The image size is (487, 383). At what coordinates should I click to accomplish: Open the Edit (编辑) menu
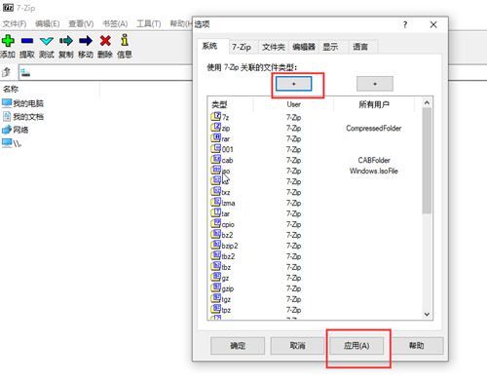[x=48, y=23]
